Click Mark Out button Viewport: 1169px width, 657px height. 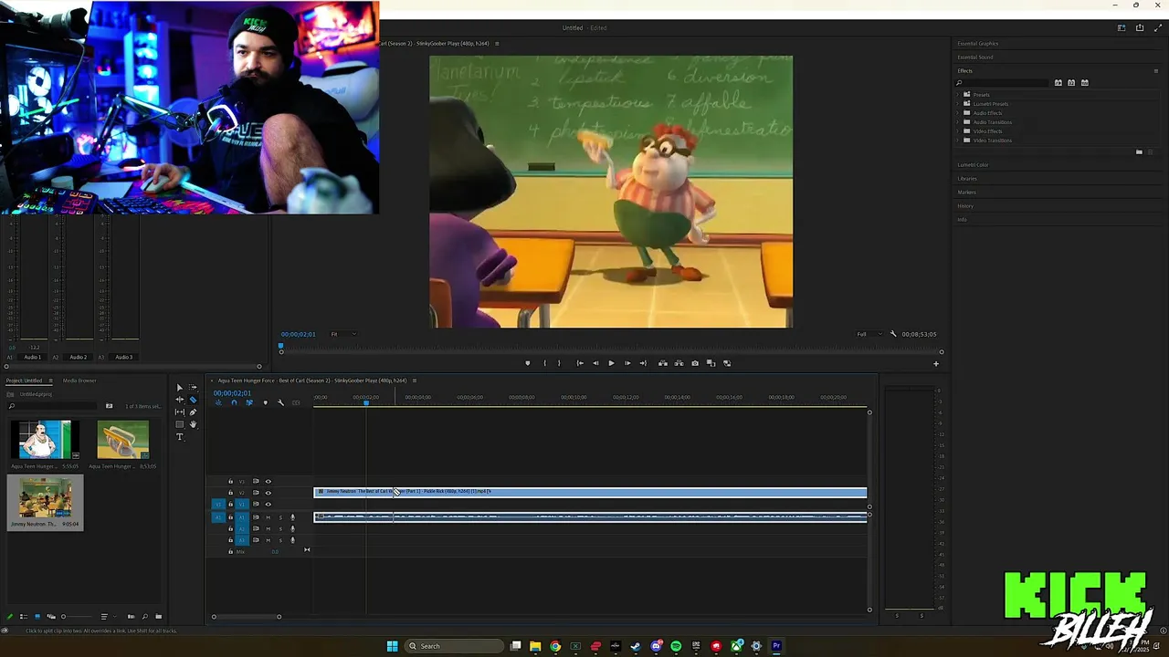pyautogui.click(x=559, y=363)
